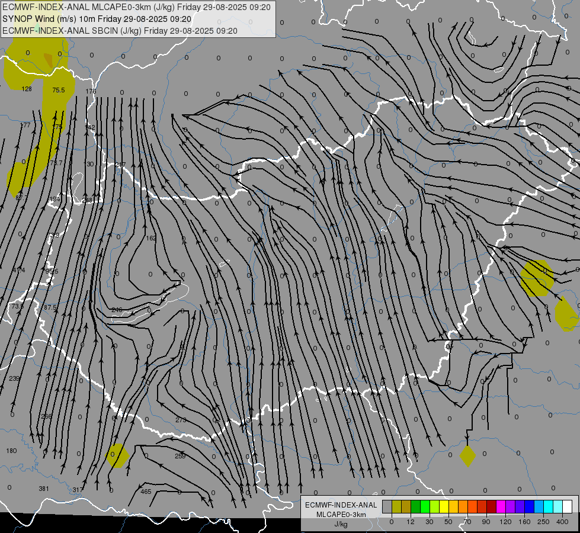Screen dimensions: 580x533
Task: Click the map value 381
Action: coord(44,489)
